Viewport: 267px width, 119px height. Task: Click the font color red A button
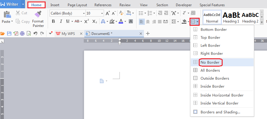click(x=121, y=21)
